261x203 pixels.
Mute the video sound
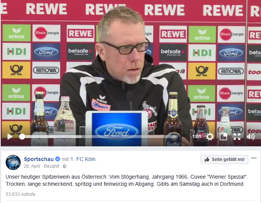(x=251, y=137)
